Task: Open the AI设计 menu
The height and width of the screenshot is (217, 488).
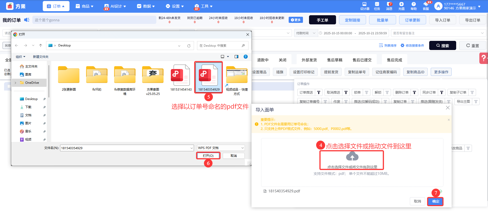Action: point(115,6)
